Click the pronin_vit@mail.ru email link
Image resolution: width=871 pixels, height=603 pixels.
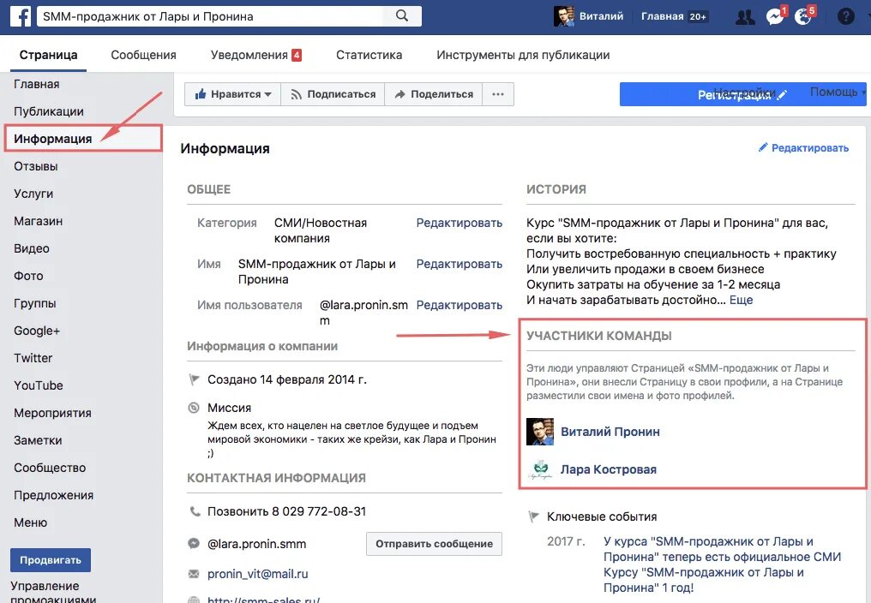[258, 574]
